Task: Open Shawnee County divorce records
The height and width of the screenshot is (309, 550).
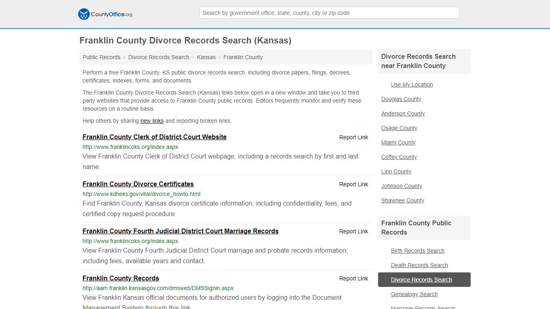Action: (x=403, y=200)
